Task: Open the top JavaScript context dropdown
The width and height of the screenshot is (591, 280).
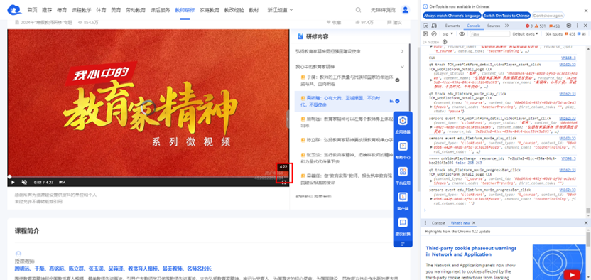Action: point(448,34)
